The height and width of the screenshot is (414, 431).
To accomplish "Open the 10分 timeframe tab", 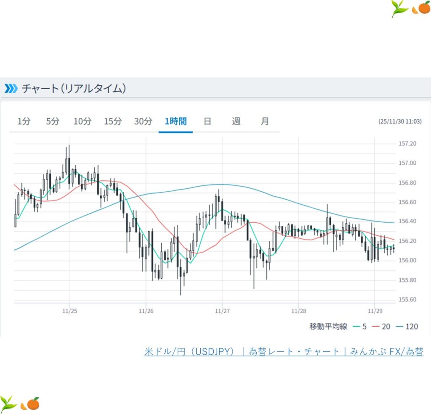I will point(82,121).
